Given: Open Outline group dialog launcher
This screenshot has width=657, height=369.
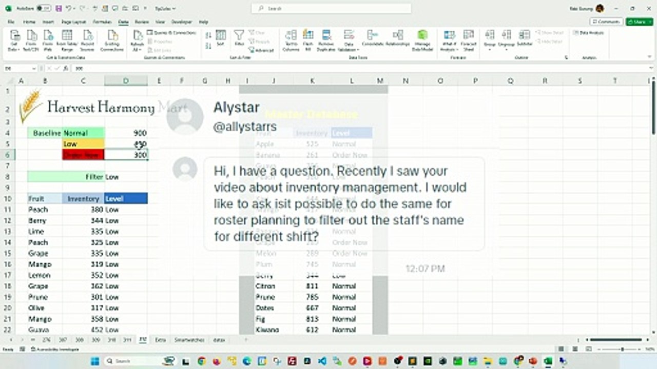Looking at the screenshot, I should 567,57.
